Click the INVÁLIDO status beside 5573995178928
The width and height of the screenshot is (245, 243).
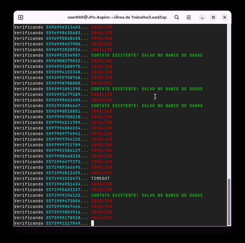coord(102,218)
